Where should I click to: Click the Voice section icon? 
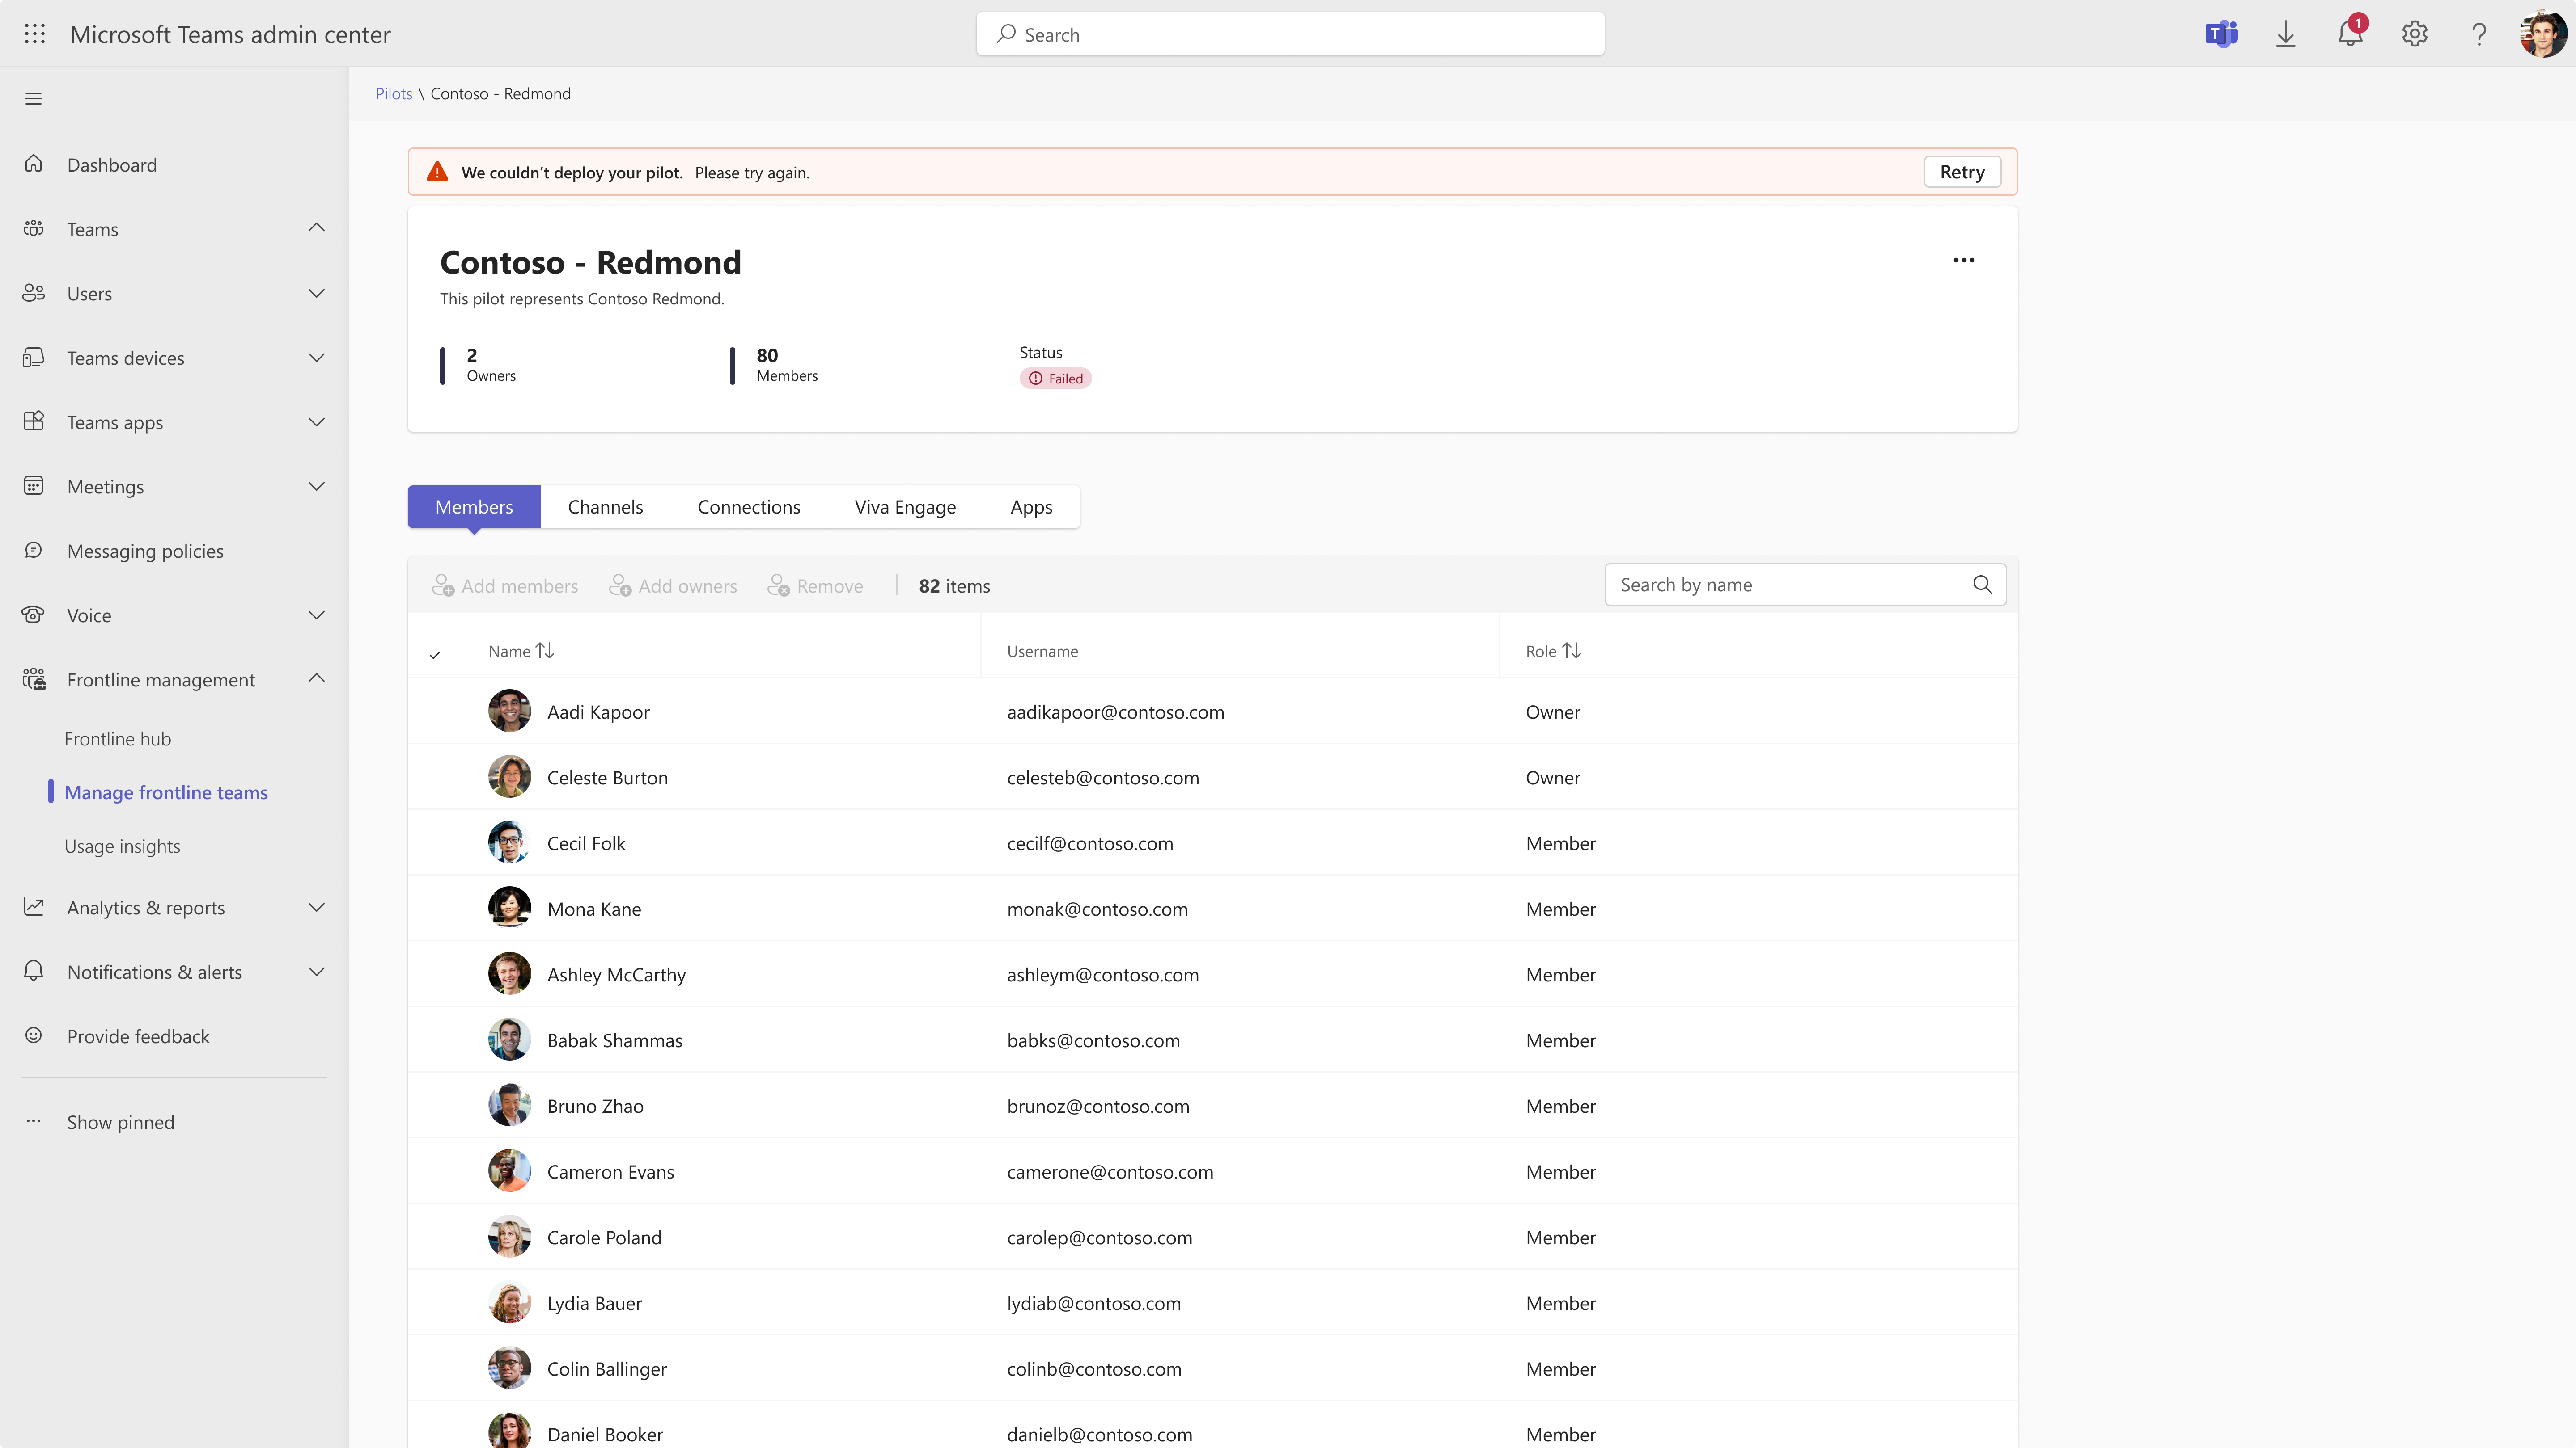click(x=34, y=615)
